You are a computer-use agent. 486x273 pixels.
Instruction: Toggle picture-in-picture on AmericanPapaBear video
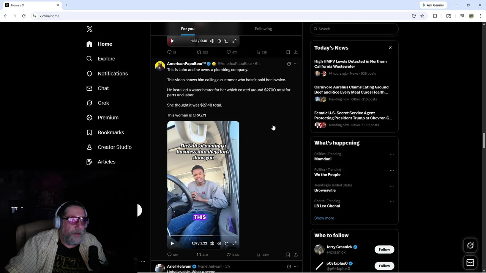tap(226, 243)
